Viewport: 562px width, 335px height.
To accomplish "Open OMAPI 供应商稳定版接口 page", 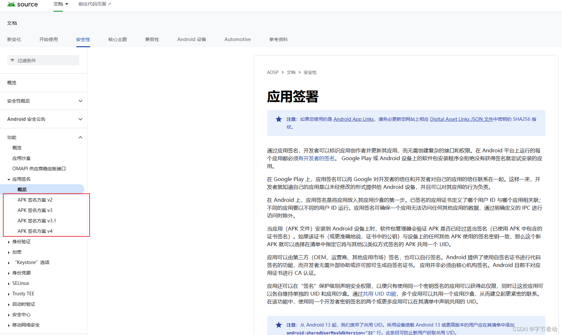I will (39, 169).
